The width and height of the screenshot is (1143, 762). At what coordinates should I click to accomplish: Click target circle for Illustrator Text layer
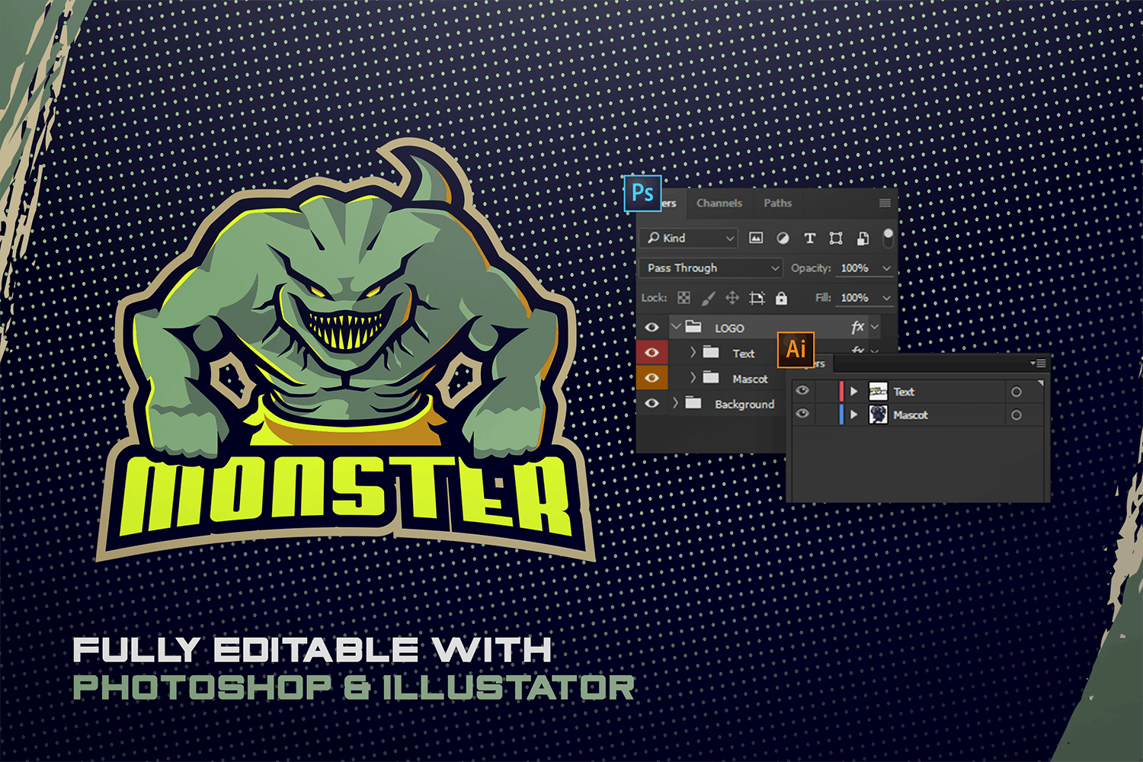pos(1016,392)
